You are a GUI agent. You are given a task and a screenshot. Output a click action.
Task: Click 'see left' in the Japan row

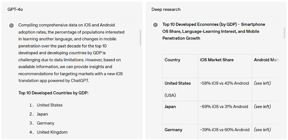click(262, 107)
